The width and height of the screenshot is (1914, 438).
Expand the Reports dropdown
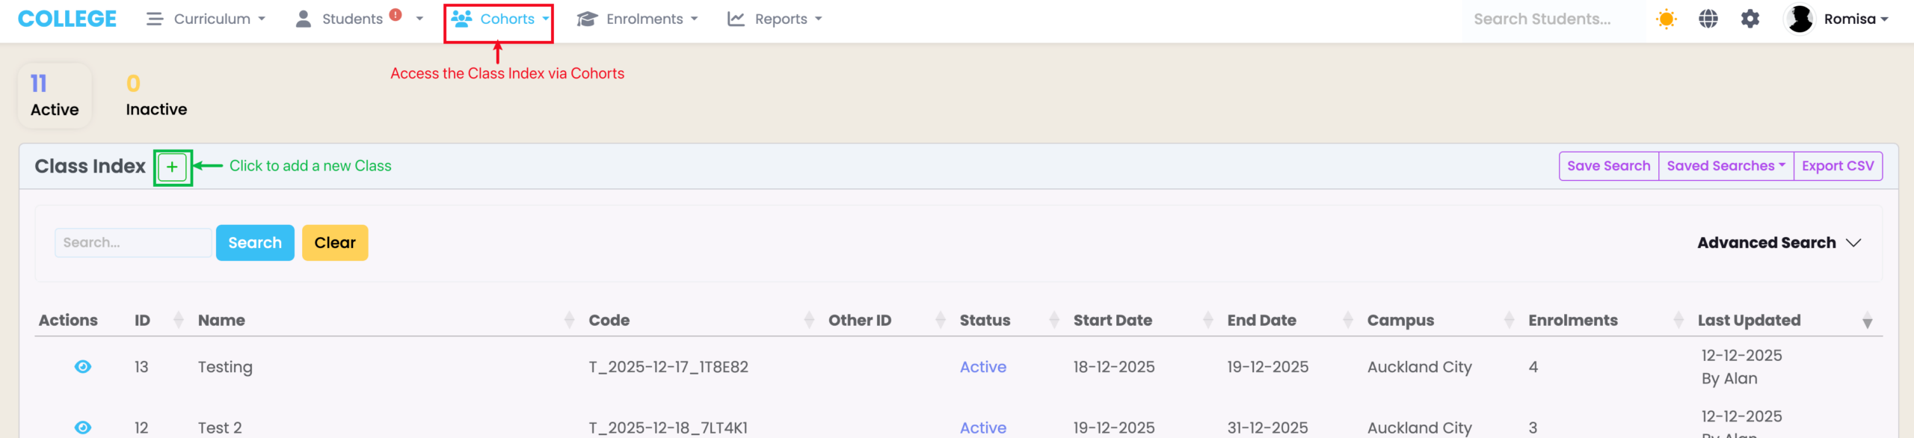(775, 19)
